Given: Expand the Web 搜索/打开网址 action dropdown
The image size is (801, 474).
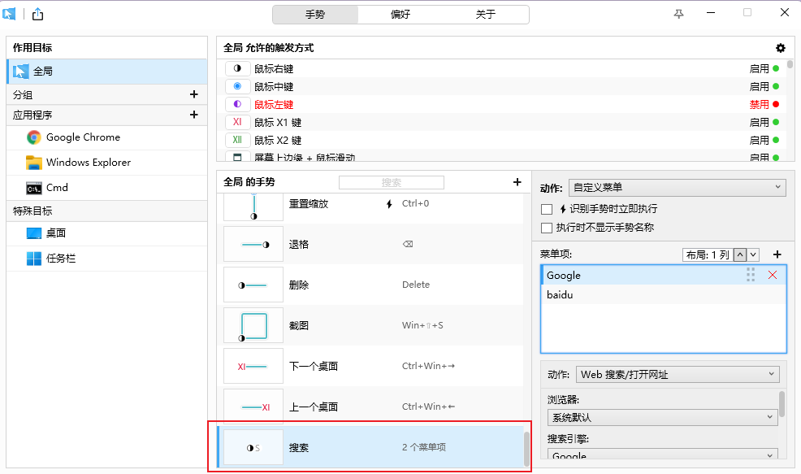Looking at the screenshot, I should [678, 375].
